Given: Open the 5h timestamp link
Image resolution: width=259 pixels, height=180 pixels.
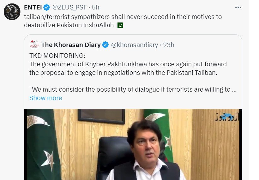Looking at the screenshot, I should (x=95, y=7).
